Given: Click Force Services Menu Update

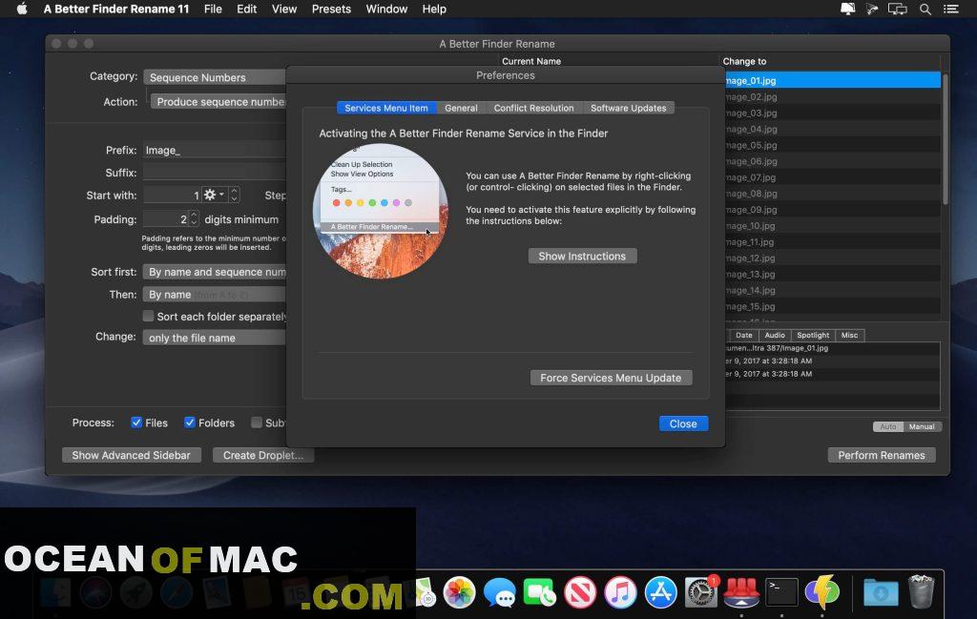Looking at the screenshot, I should [611, 378].
